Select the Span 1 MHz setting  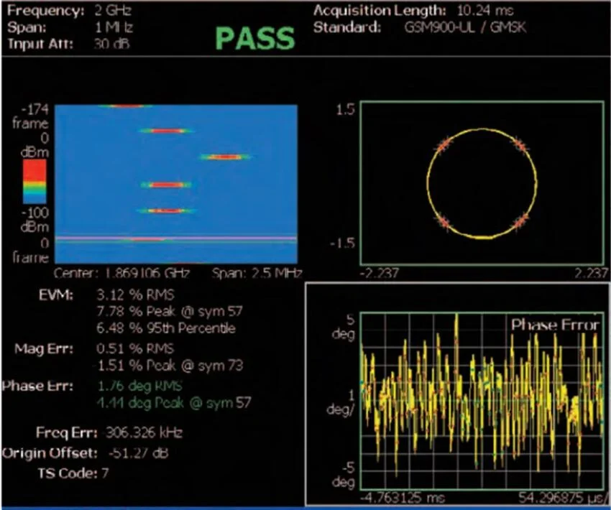tap(111, 27)
